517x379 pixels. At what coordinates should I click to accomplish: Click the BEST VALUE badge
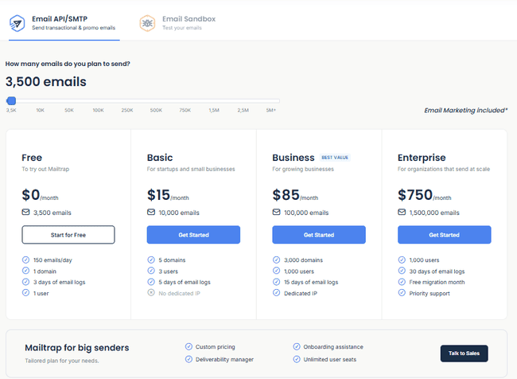click(335, 158)
